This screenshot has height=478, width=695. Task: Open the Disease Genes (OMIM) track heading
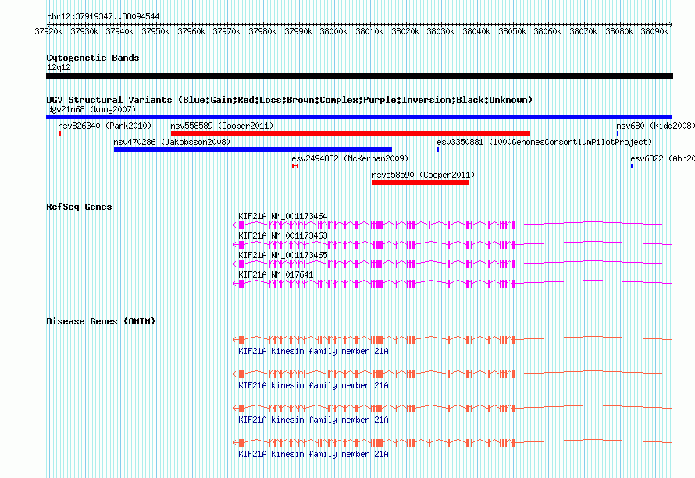coord(101,321)
